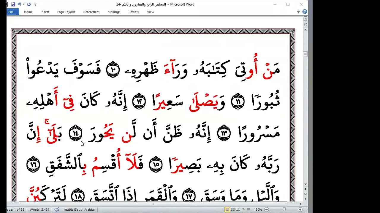This screenshot has width=380, height=213.
Task: Switch to the Home ribbon tab
Action: pos(28,12)
